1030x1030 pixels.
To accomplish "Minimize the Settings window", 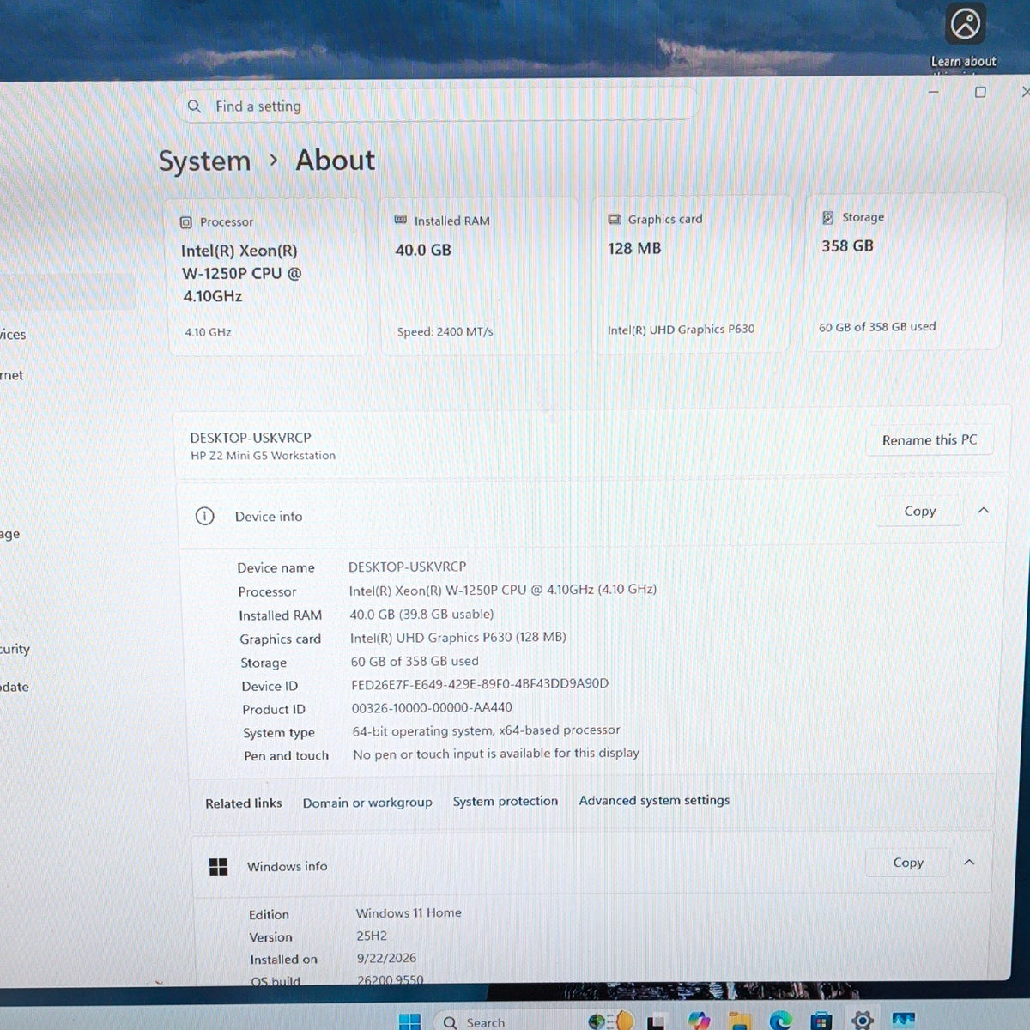I will pos(934,92).
